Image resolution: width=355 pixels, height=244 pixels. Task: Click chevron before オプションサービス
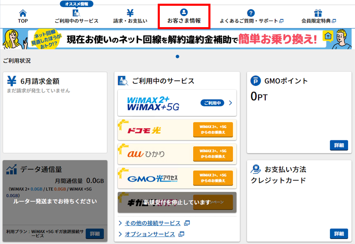120,234
